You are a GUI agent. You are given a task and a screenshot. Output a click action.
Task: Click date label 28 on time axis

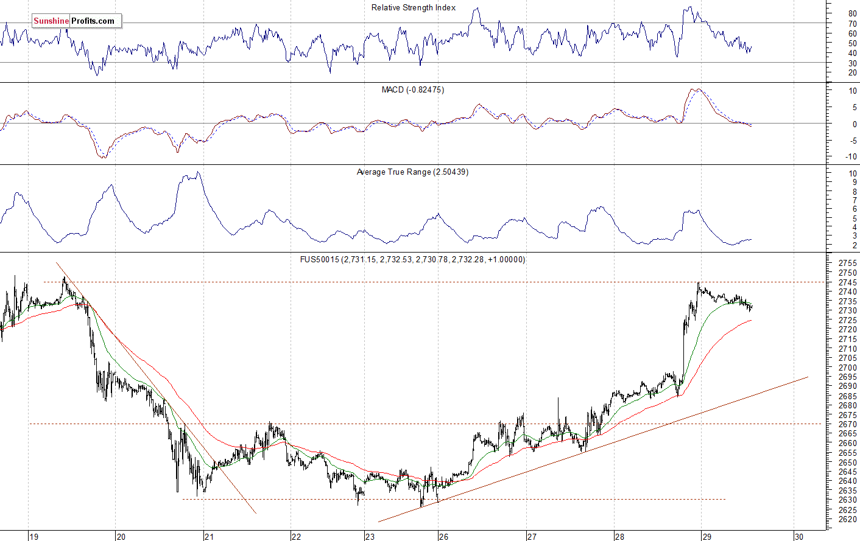click(619, 537)
